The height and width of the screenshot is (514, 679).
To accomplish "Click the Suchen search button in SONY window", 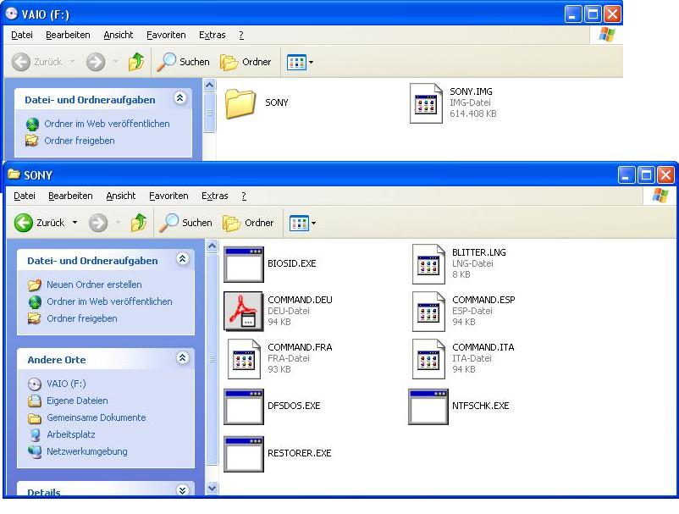I will 185,223.
